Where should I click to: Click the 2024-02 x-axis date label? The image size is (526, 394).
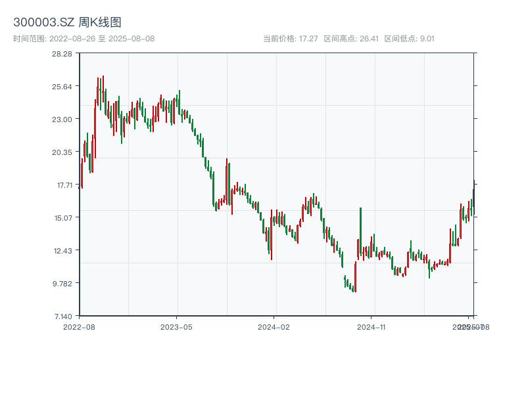274,326
